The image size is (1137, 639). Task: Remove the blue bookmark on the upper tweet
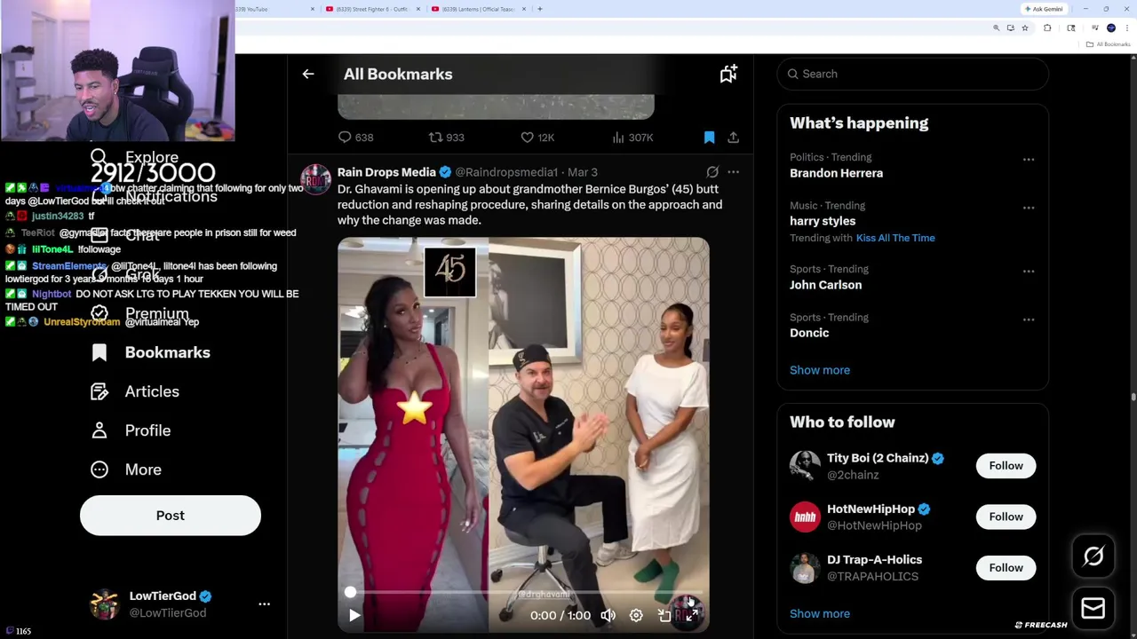[709, 138]
